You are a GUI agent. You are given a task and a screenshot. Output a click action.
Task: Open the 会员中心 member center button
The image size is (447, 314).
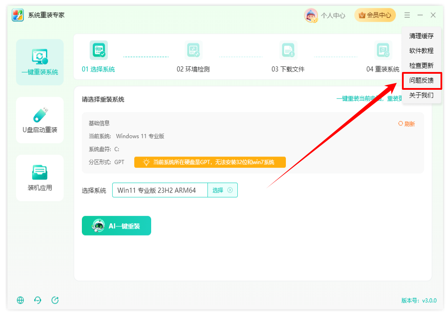click(375, 15)
